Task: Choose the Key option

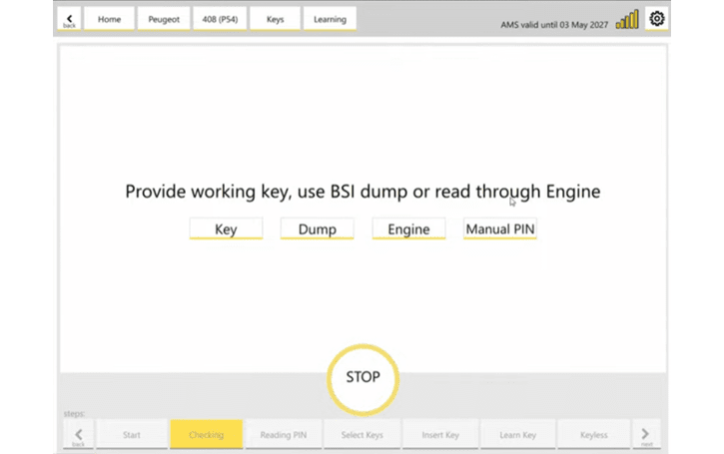Action: [226, 229]
